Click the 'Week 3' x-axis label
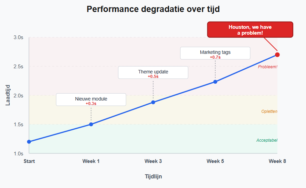The height and width of the screenshot is (188, 306). coord(153,161)
